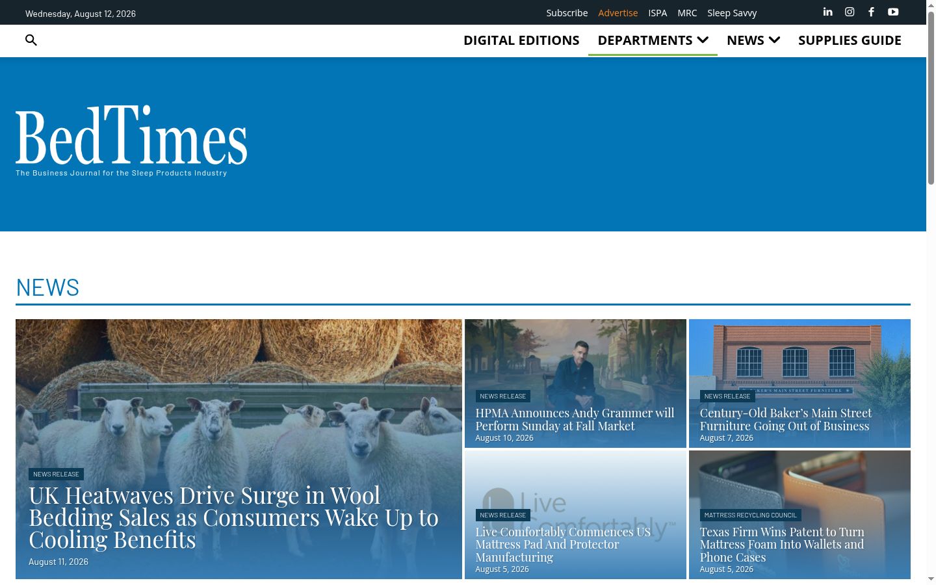Screen dimensions: 936x585
Task: Click the BedTimes logo
Action: [131, 135]
